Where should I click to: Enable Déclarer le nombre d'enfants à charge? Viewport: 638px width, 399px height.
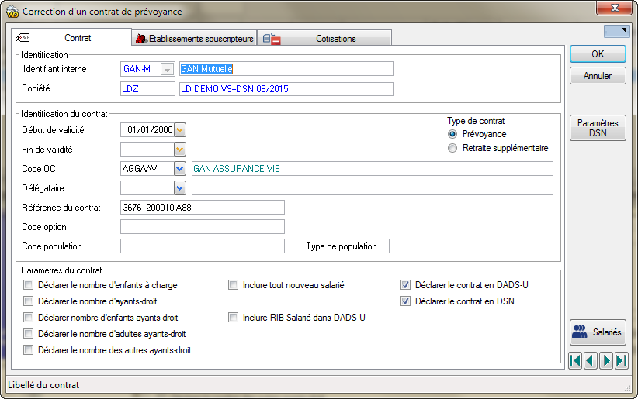28,285
